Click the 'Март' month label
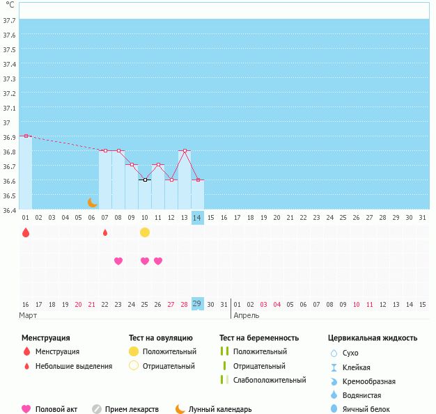The width and height of the screenshot is (436, 414). (29, 315)
